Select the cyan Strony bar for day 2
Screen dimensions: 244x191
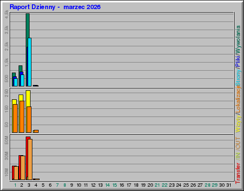click(x=22, y=80)
